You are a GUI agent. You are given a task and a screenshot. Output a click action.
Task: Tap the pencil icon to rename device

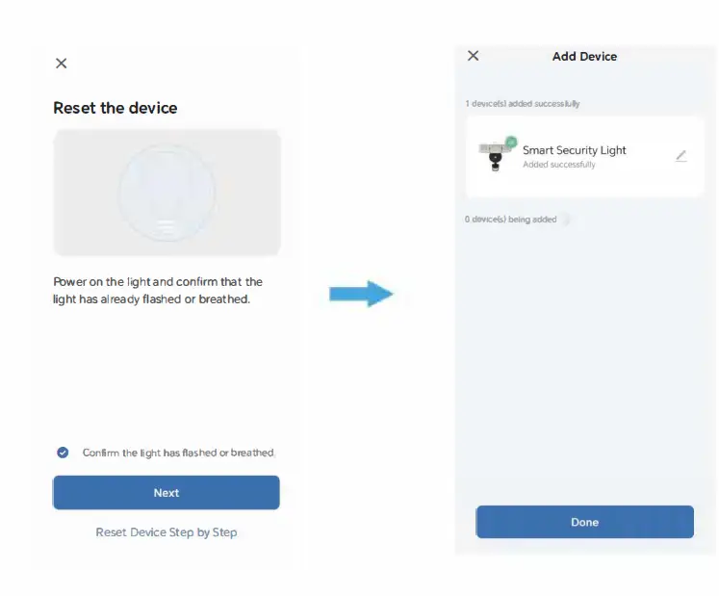(680, 156)
